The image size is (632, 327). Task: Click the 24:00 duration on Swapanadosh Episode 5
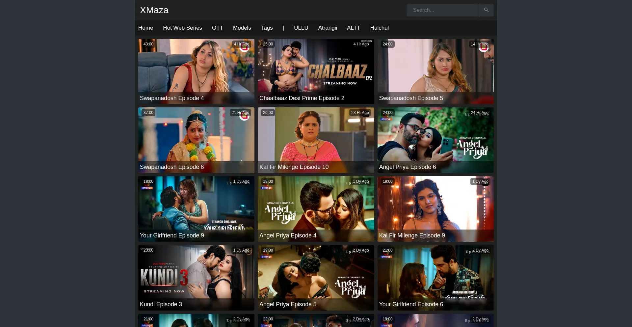pyautogui.click(x=387, y=44)
